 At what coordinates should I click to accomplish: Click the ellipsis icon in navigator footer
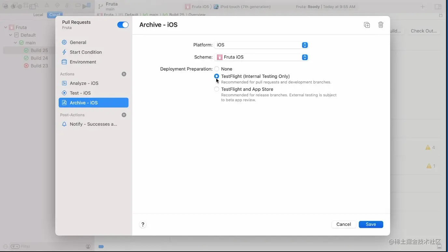coord(5,246)
